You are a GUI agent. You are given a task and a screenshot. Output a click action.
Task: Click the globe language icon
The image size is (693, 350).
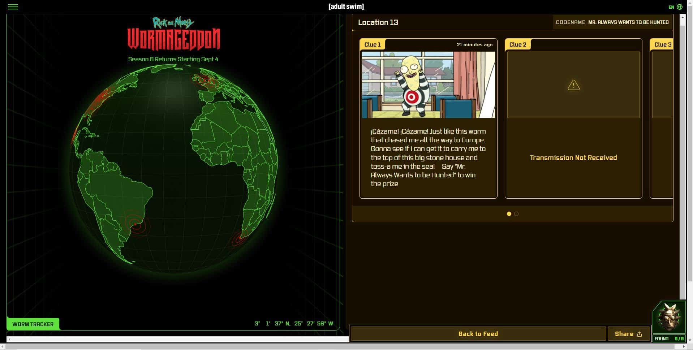coord(680,7)
